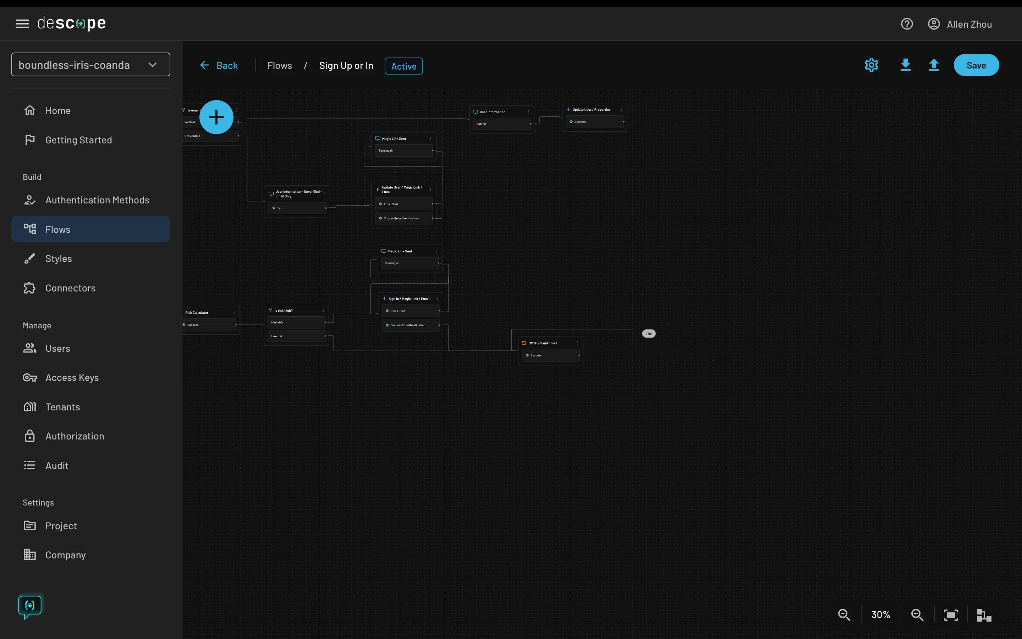
Task: Click the download flow icon
Action: pos(905,65)
